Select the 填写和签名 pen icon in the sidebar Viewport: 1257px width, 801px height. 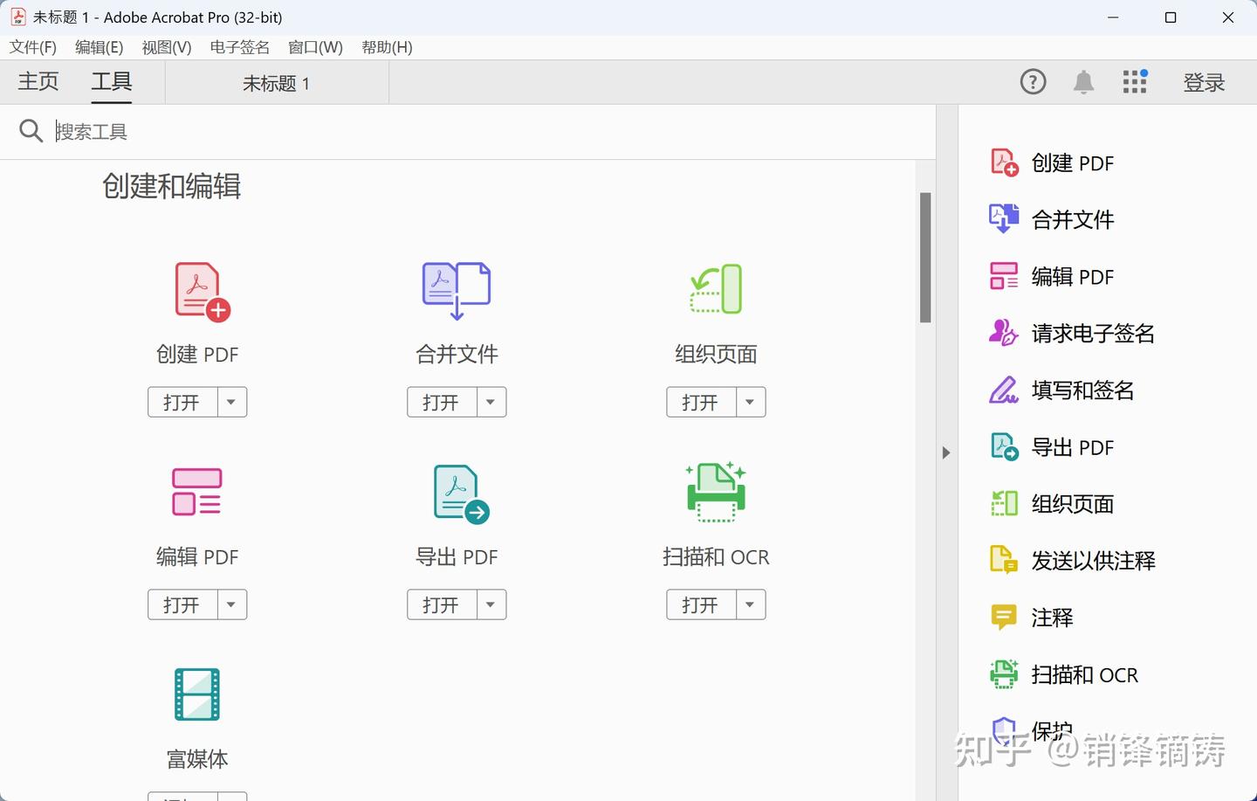(1004, 390)
